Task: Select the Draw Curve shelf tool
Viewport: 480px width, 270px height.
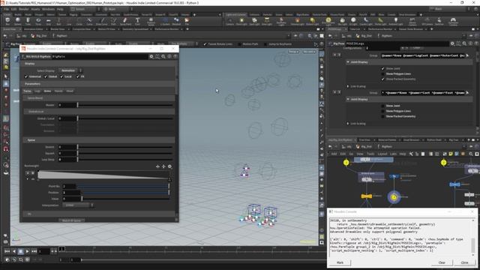Action: coord(102,22)
